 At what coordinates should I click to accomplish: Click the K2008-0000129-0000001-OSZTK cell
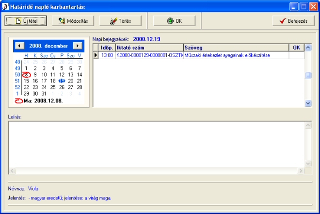150,55
